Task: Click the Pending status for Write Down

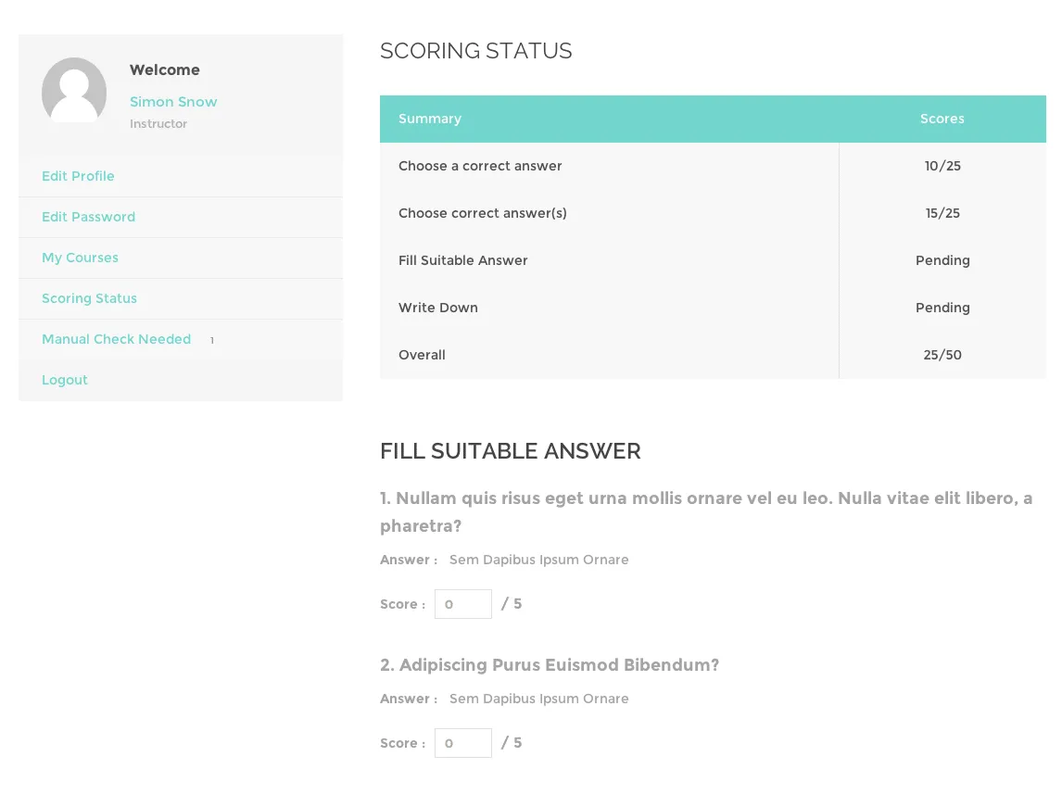Action: (942, 308)
